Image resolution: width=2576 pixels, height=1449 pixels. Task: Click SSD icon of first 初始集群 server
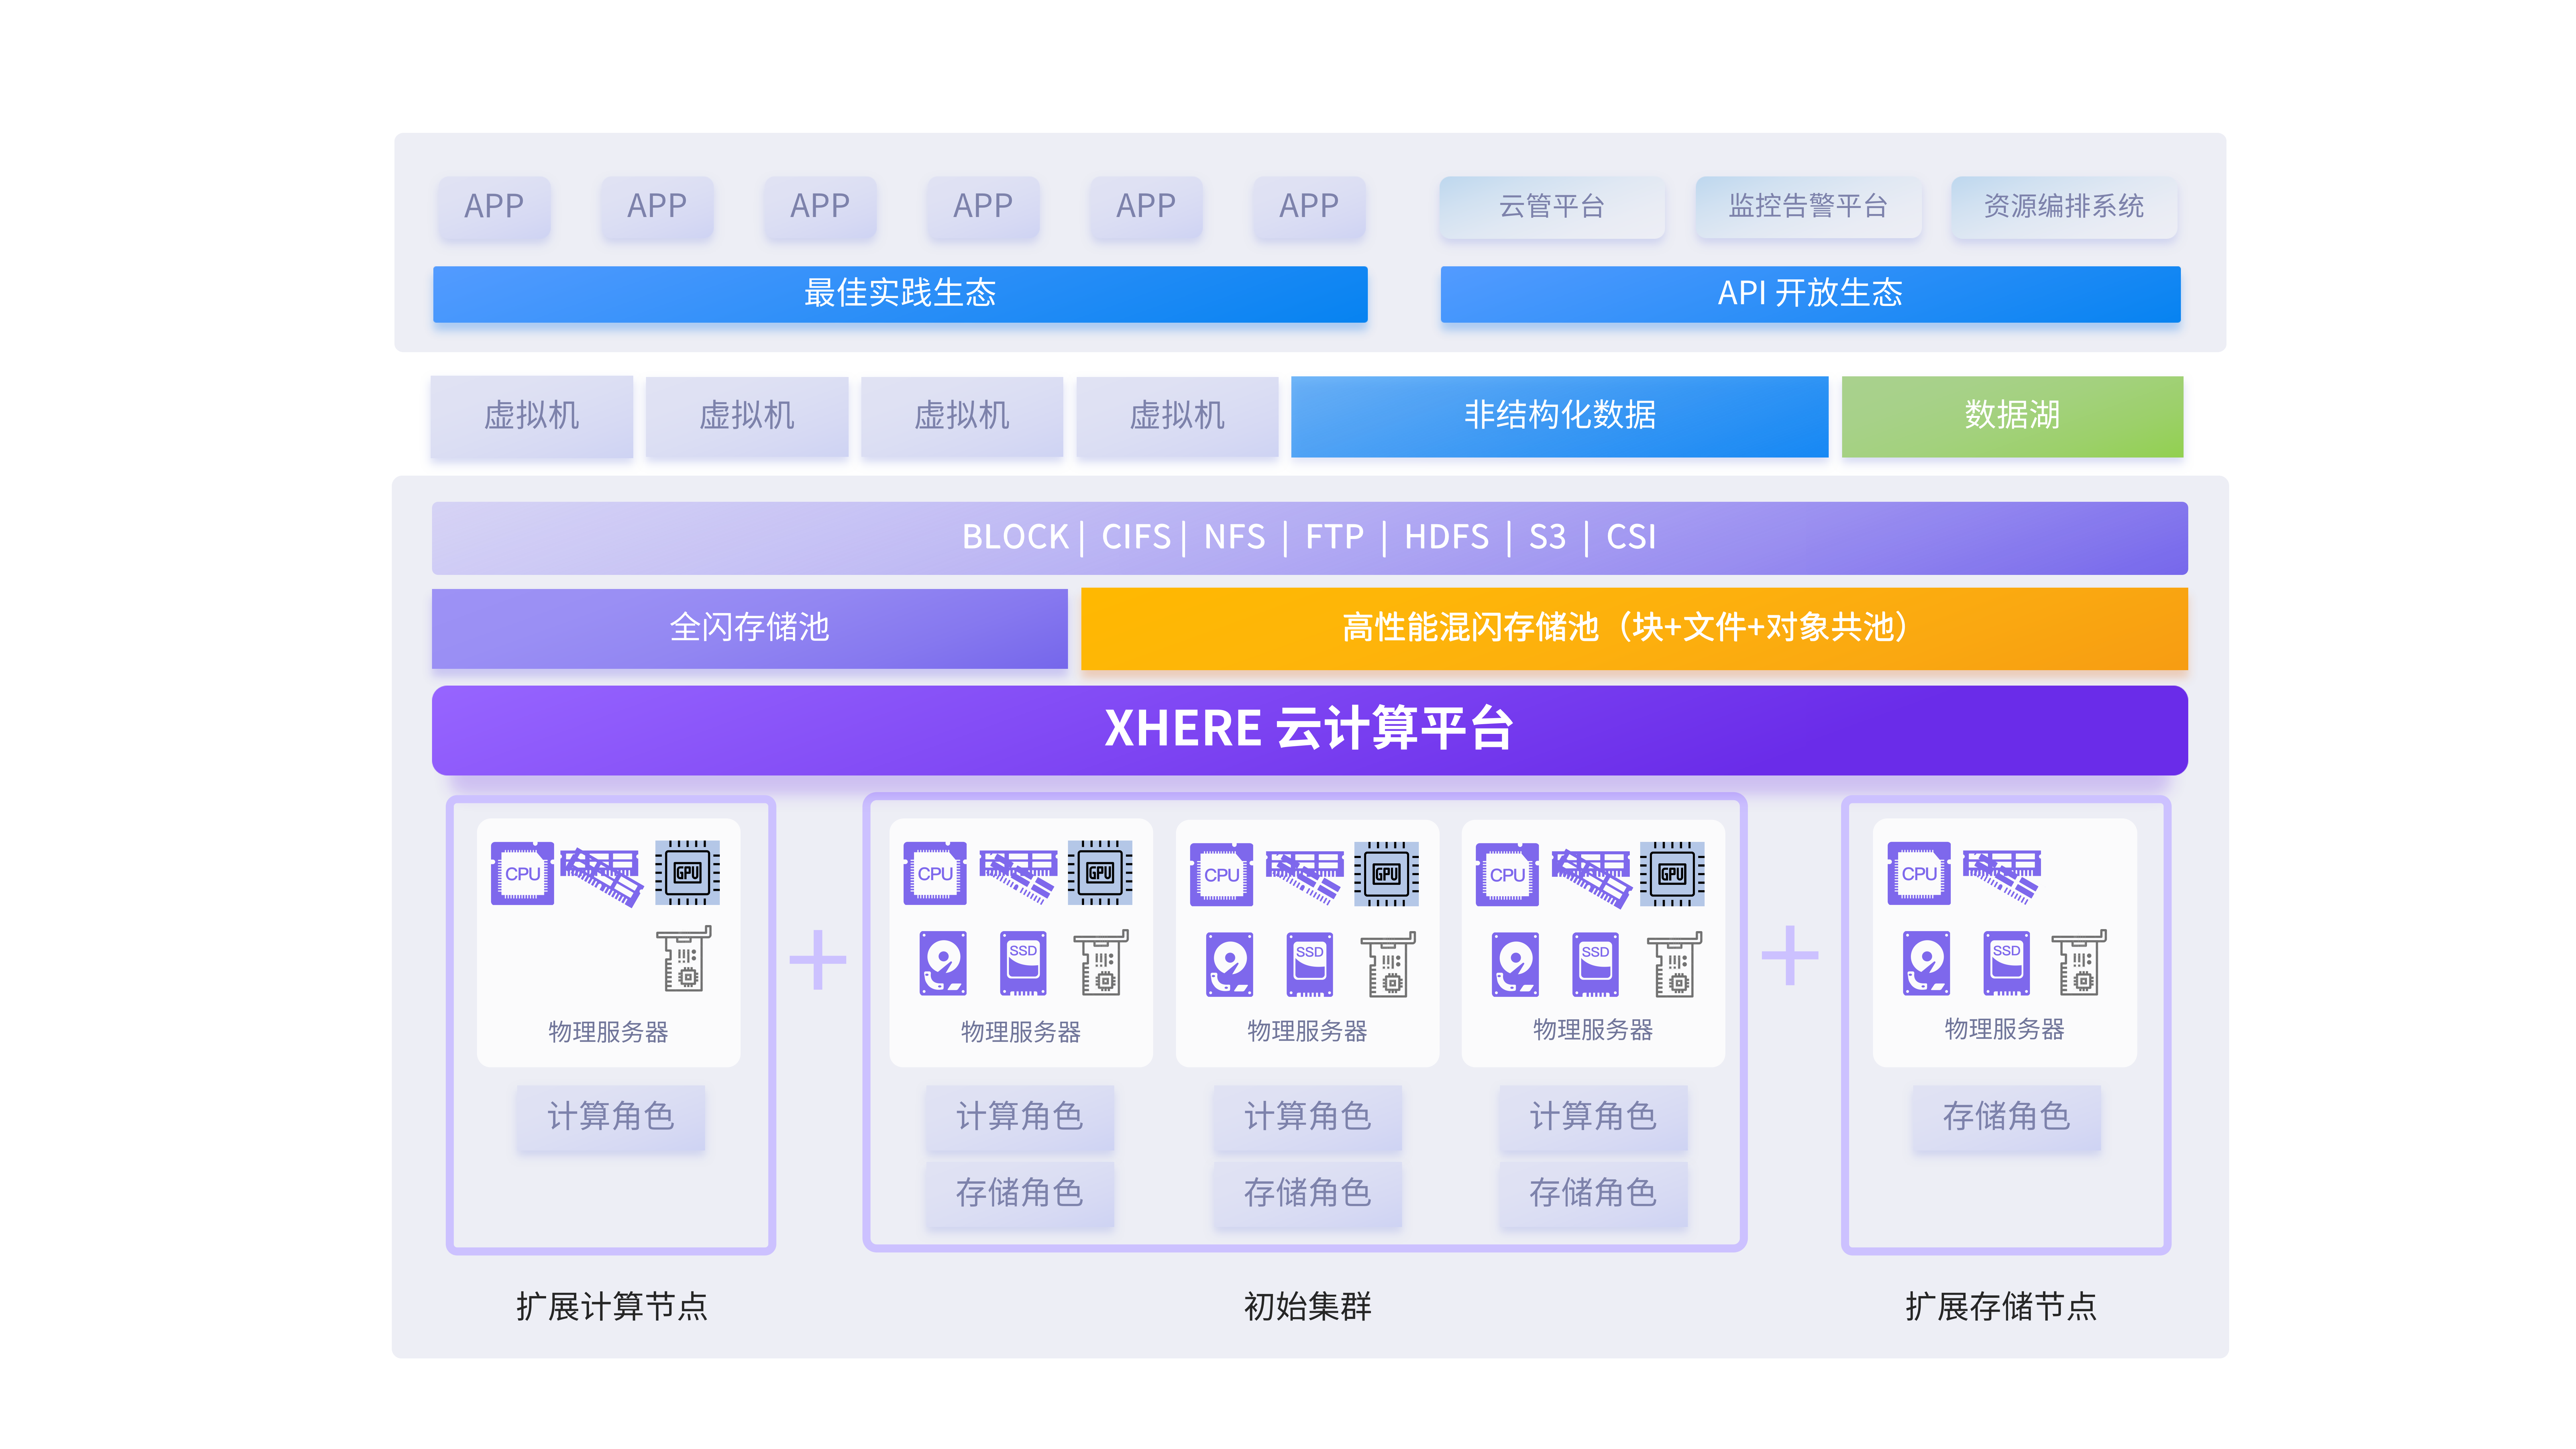click(1023, 963)
